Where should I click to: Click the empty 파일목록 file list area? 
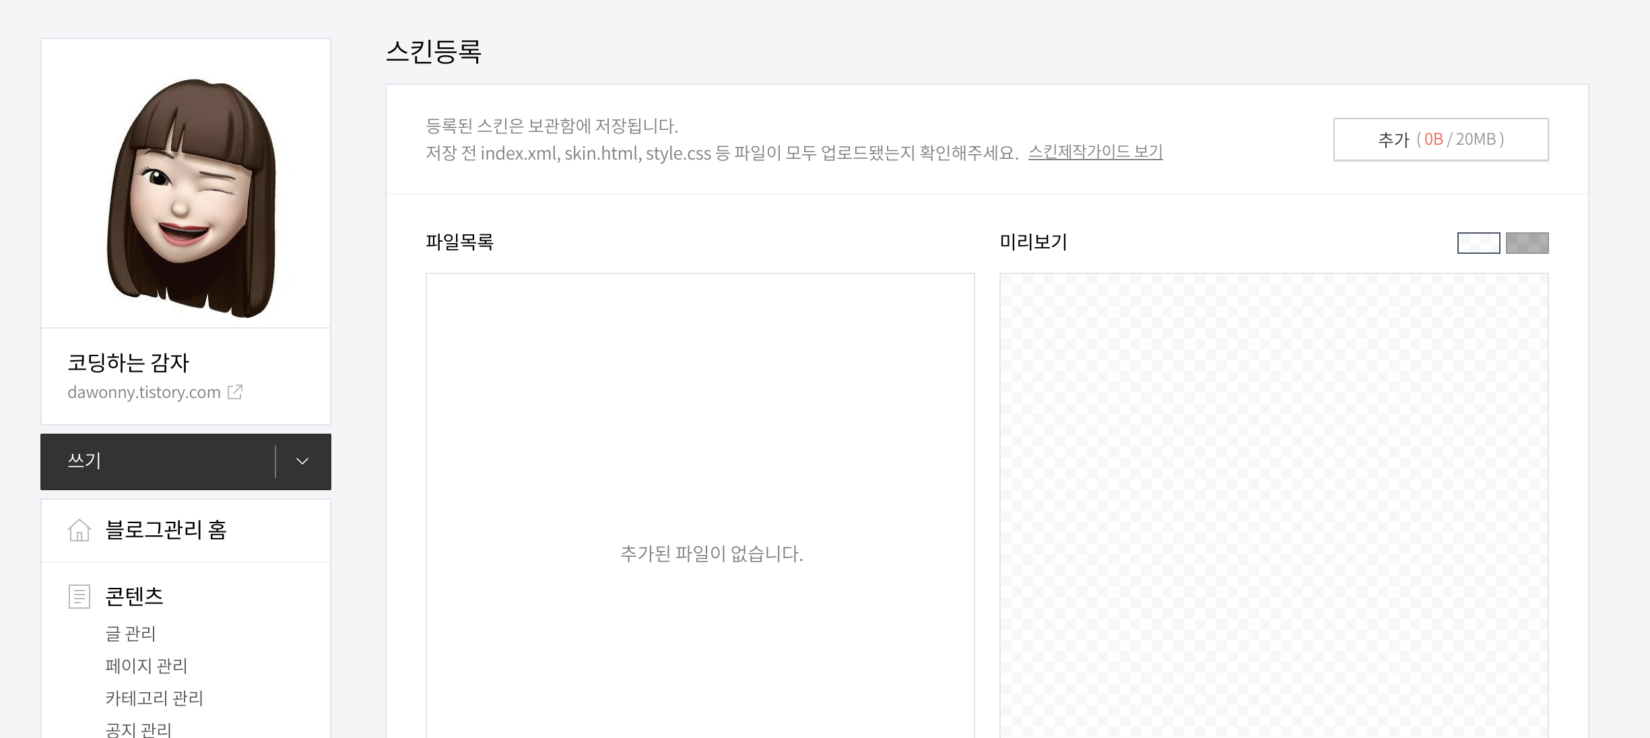click(x=700, y=438)
